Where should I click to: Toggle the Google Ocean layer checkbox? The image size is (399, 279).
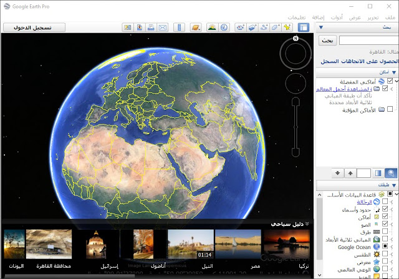point(385,246)
